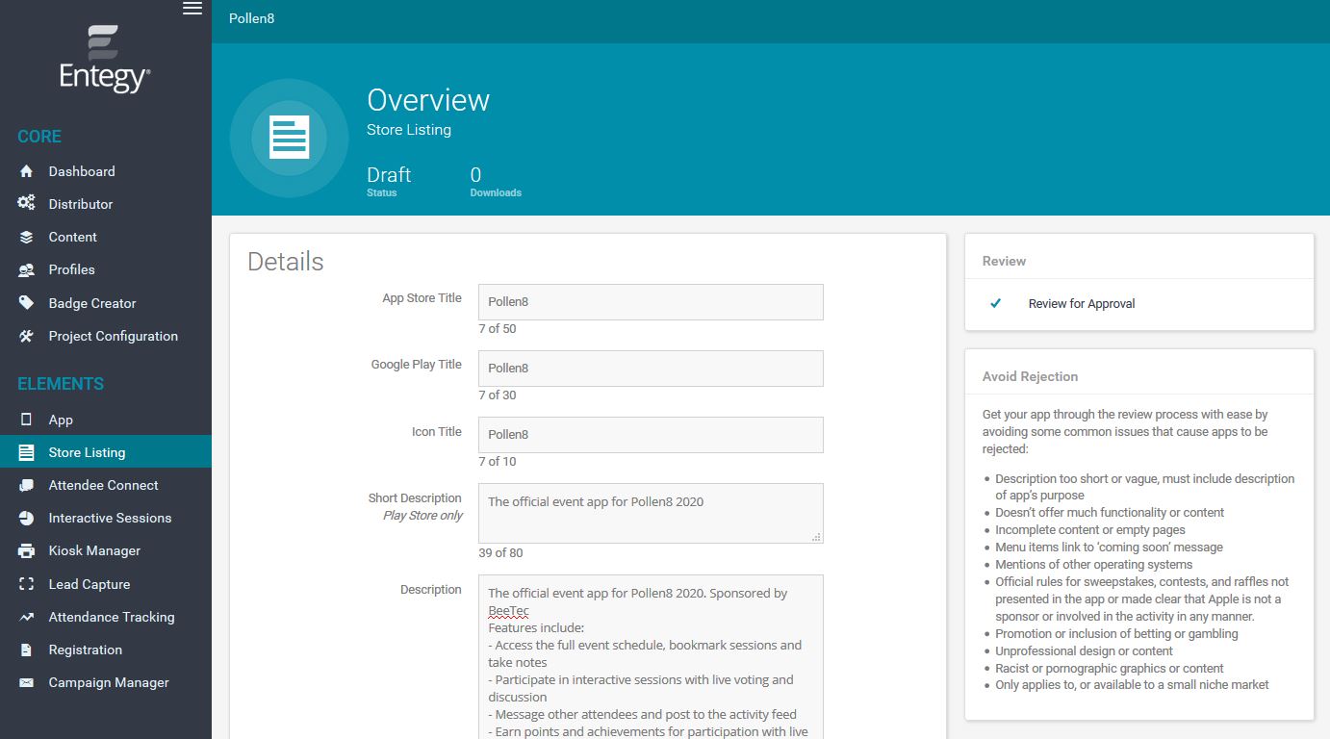The image size is (1330, 739).
Task: Grab the Short Description resize handle
Action: (x=816, y=537)
